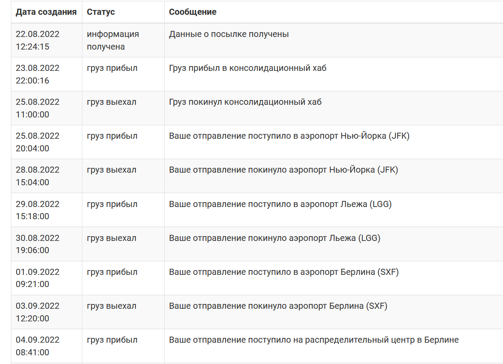Click the message about arriving at JFK airport
The width and height of the screenshot is (503, 364).
[x=289, y=136]
